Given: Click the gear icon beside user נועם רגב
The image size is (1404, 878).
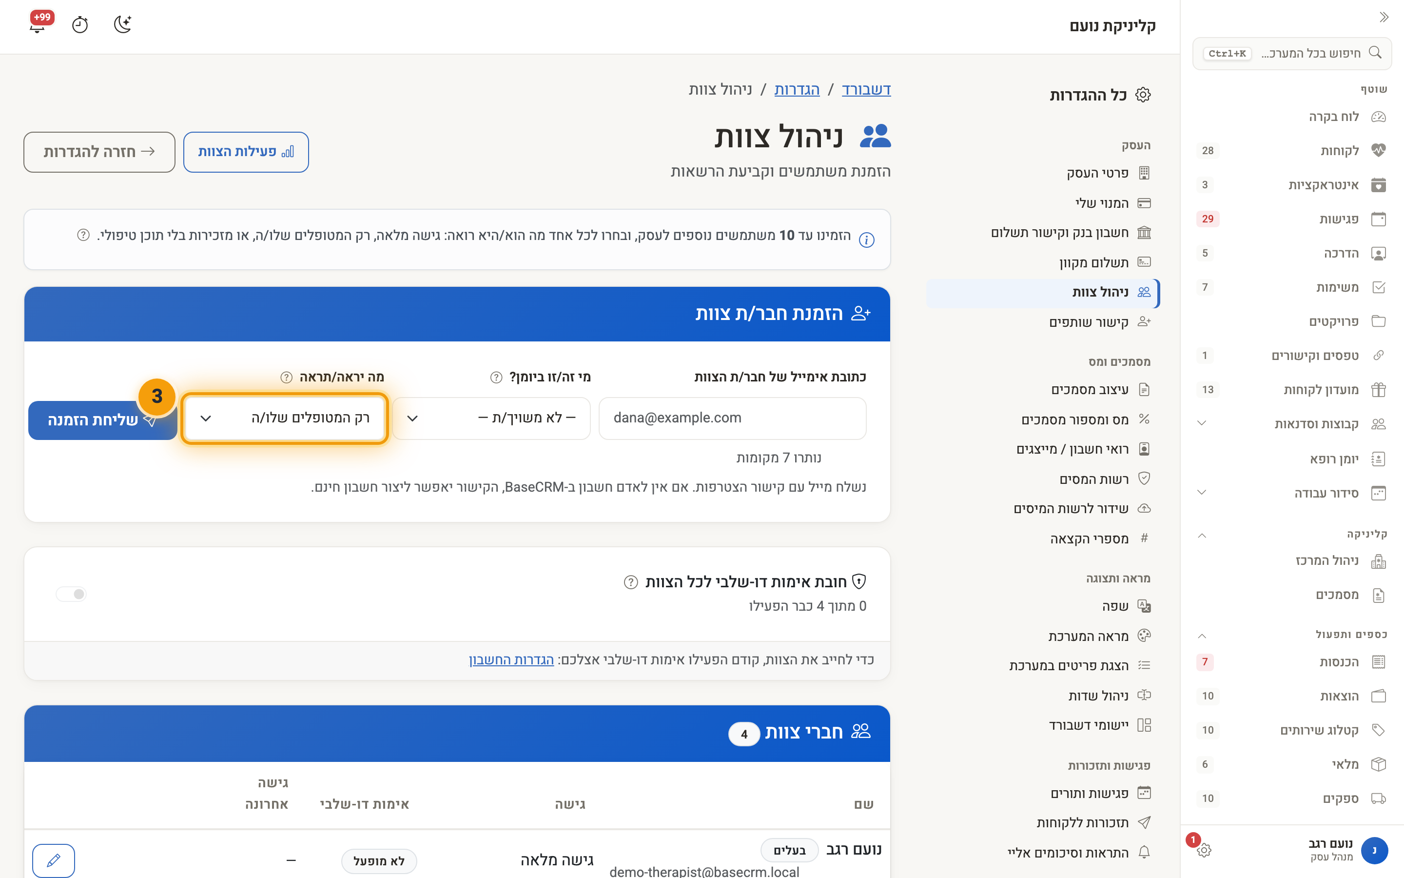Looking at the screenshot, I should point(1204,850).
